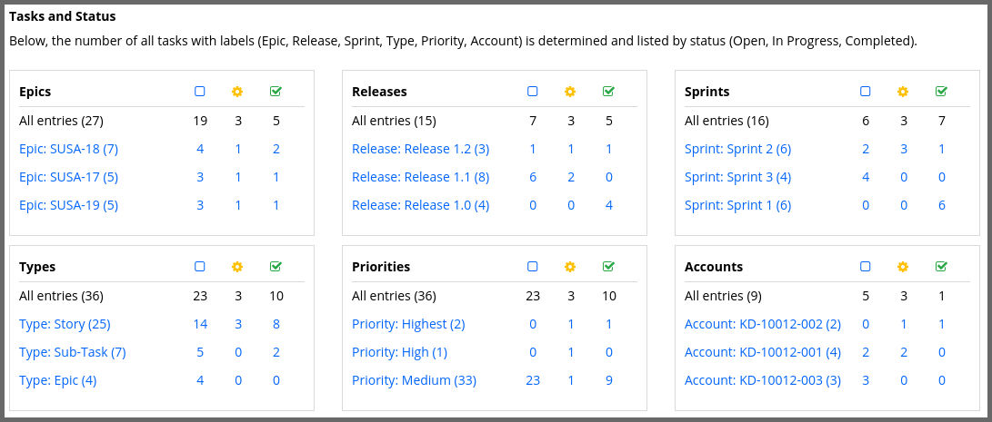Select the Sprint: Sprint 3 (4) link
The image size is (992, 422).
coord(737,177)
